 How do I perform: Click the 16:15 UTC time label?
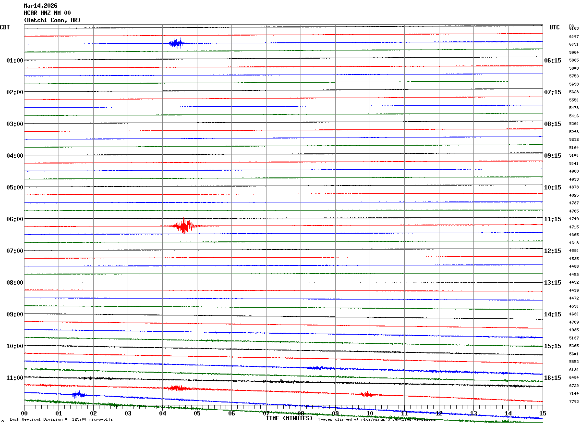pyautogui.click(x=553, y=378)
